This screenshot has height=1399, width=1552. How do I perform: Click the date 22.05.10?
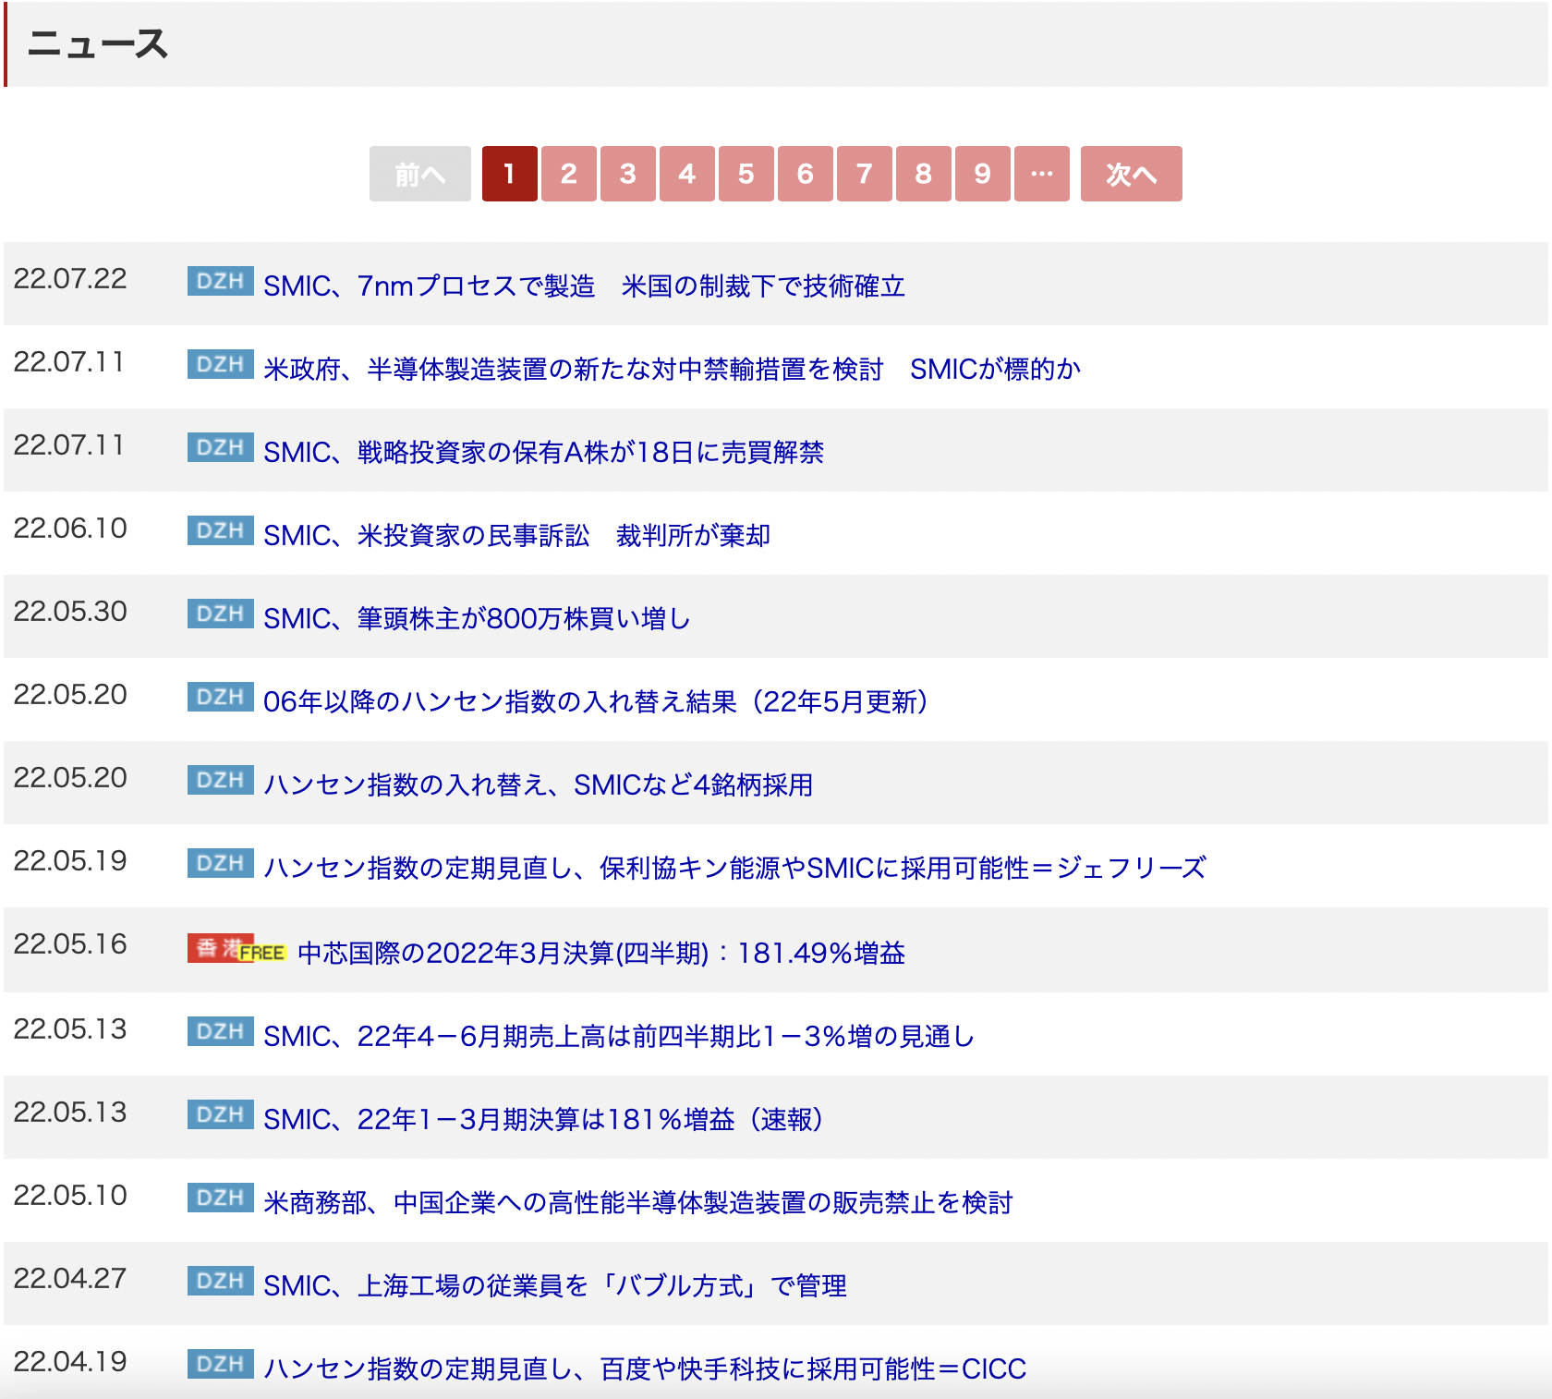tap(70, 1196)
